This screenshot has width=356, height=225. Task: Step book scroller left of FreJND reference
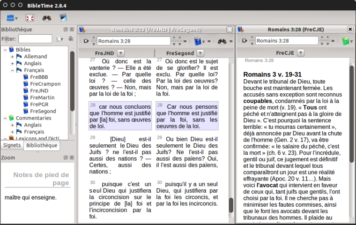coord(94,41)
